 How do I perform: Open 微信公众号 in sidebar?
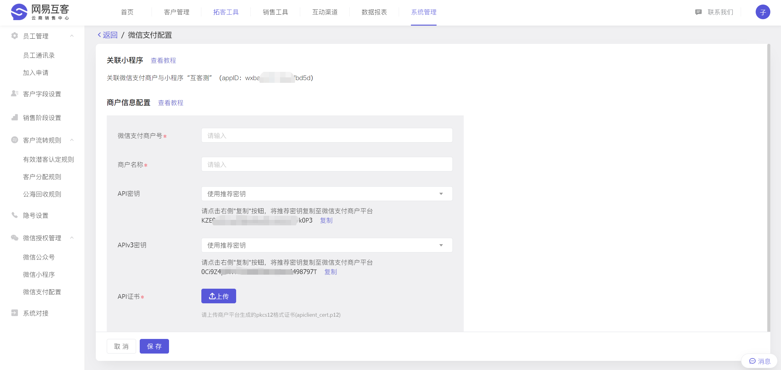click(x=39, y=257)
